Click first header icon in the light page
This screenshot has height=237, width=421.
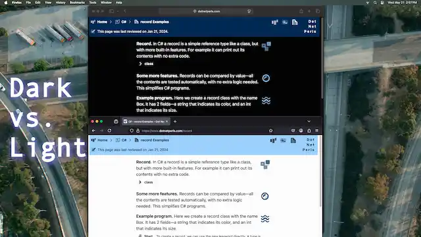click(274, 140)
